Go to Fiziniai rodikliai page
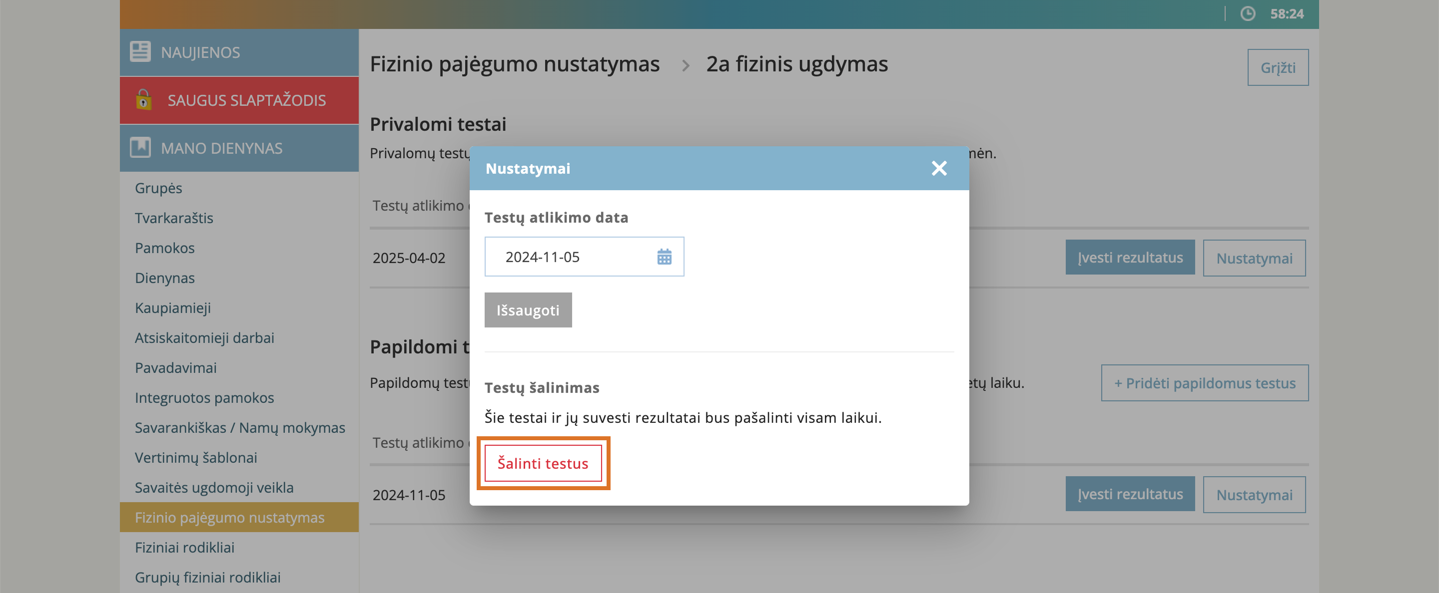 point(184,547)
